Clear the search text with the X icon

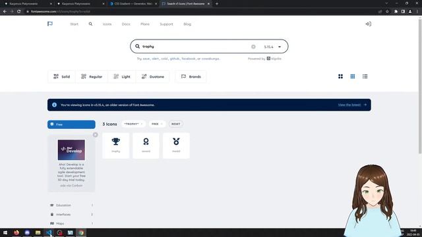pos(253,47)
